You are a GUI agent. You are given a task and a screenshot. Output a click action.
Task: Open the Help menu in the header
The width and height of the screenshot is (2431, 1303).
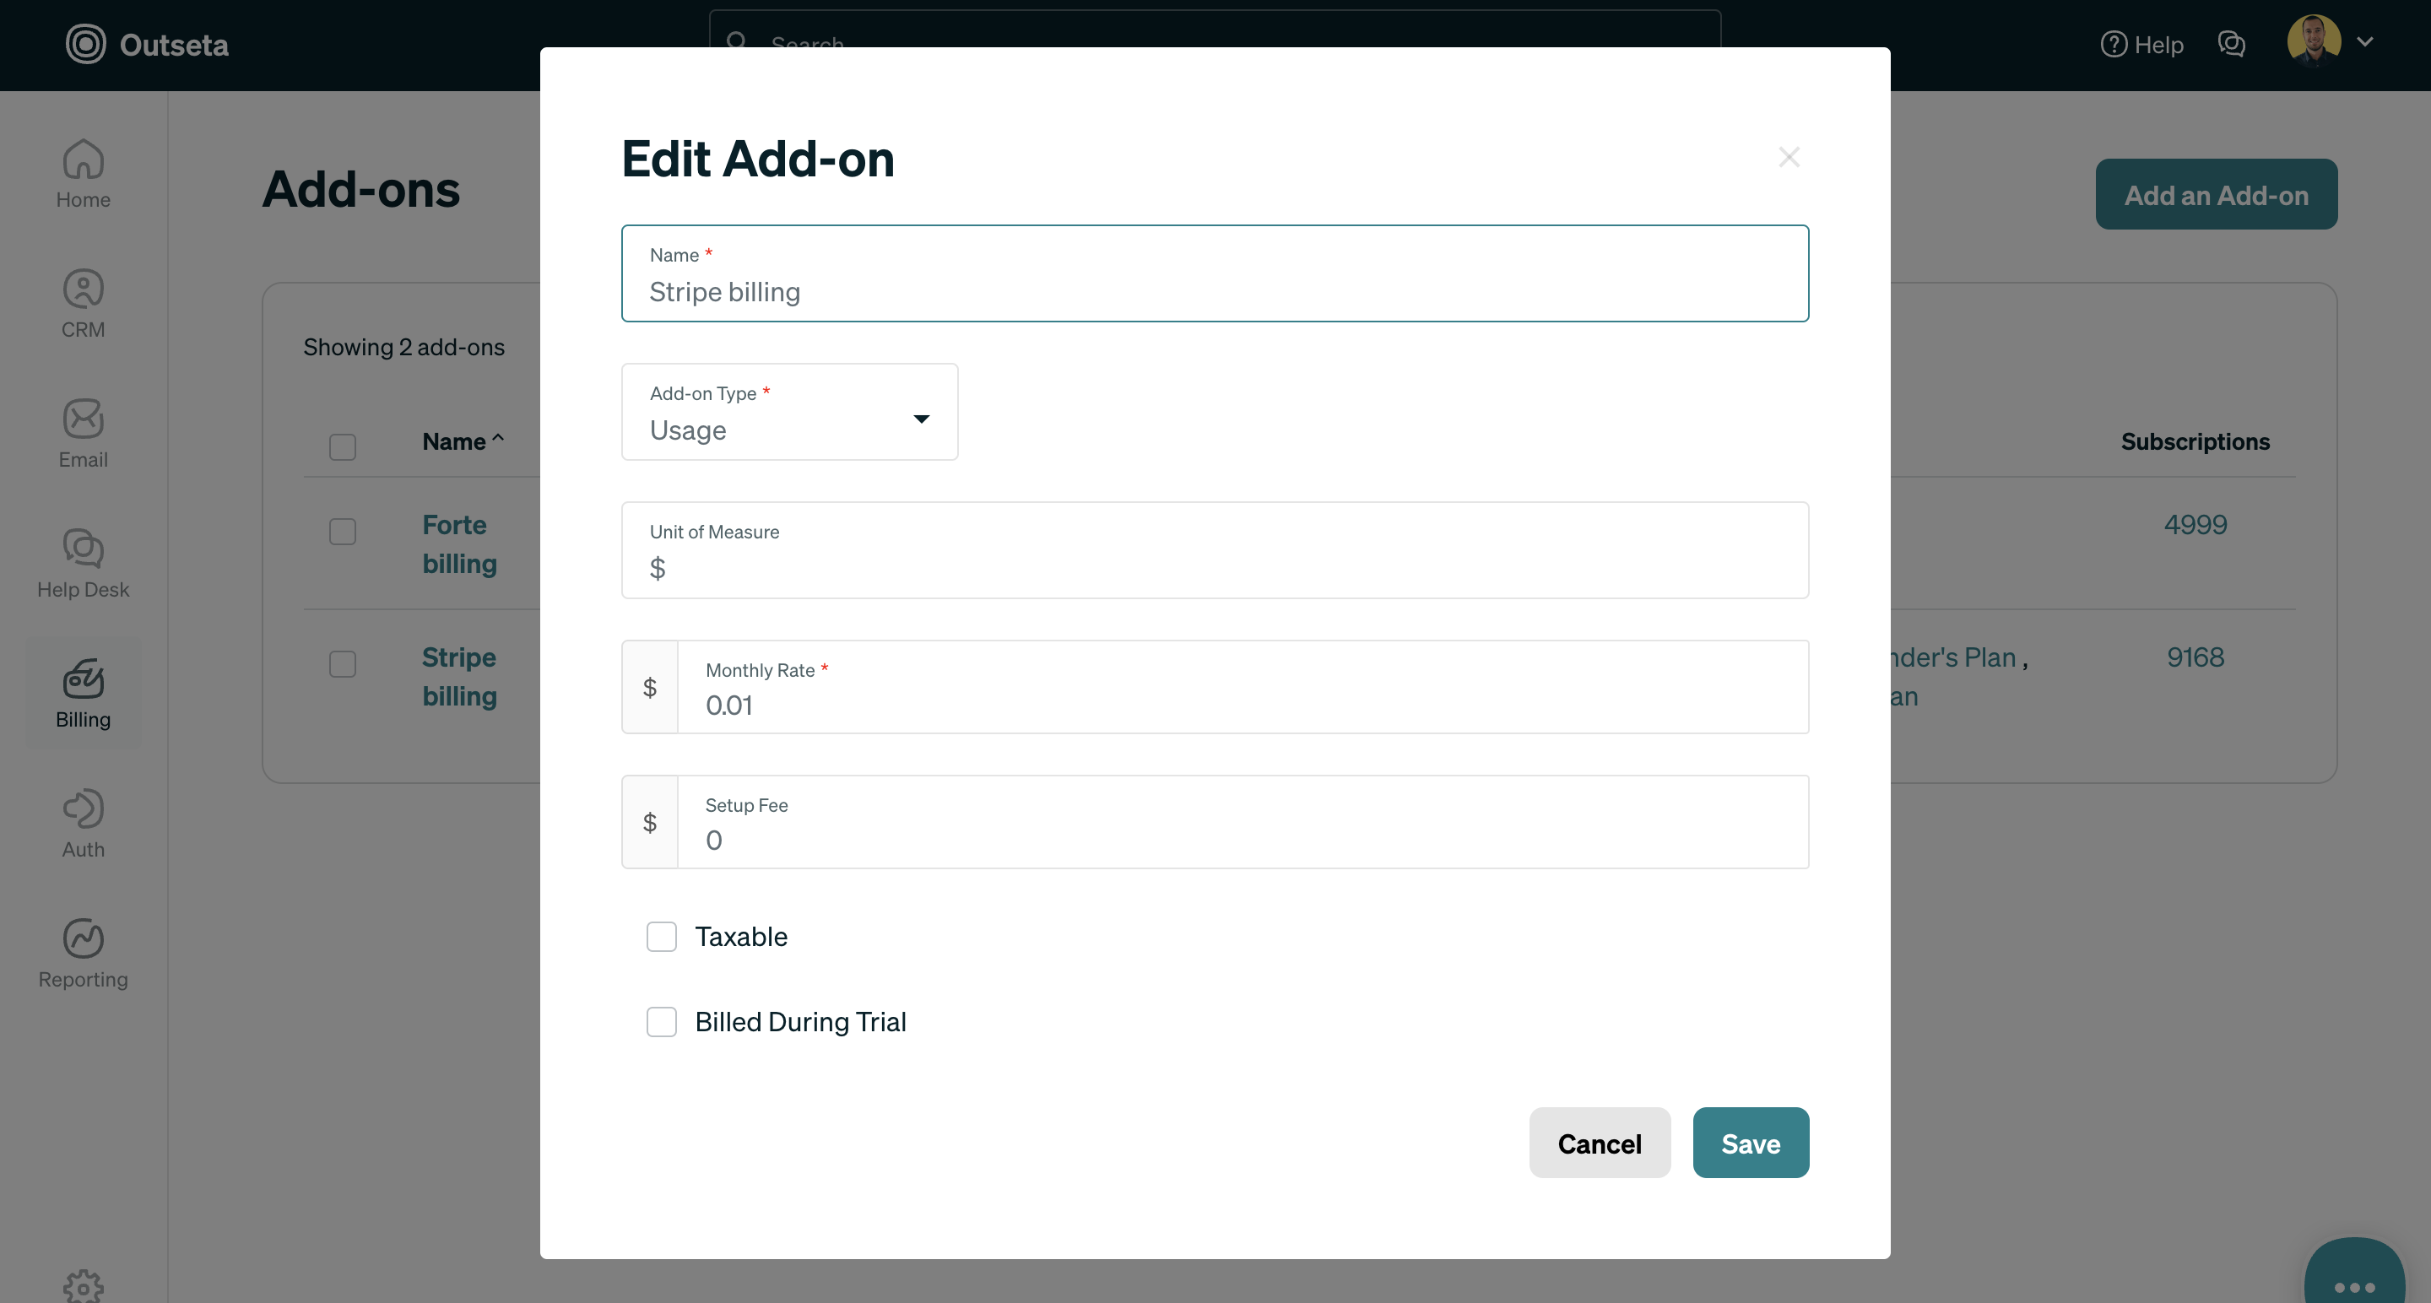coord(2141,45)
